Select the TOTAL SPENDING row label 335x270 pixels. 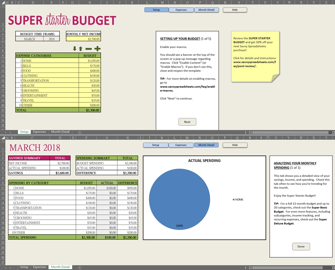tap(42, 237)
